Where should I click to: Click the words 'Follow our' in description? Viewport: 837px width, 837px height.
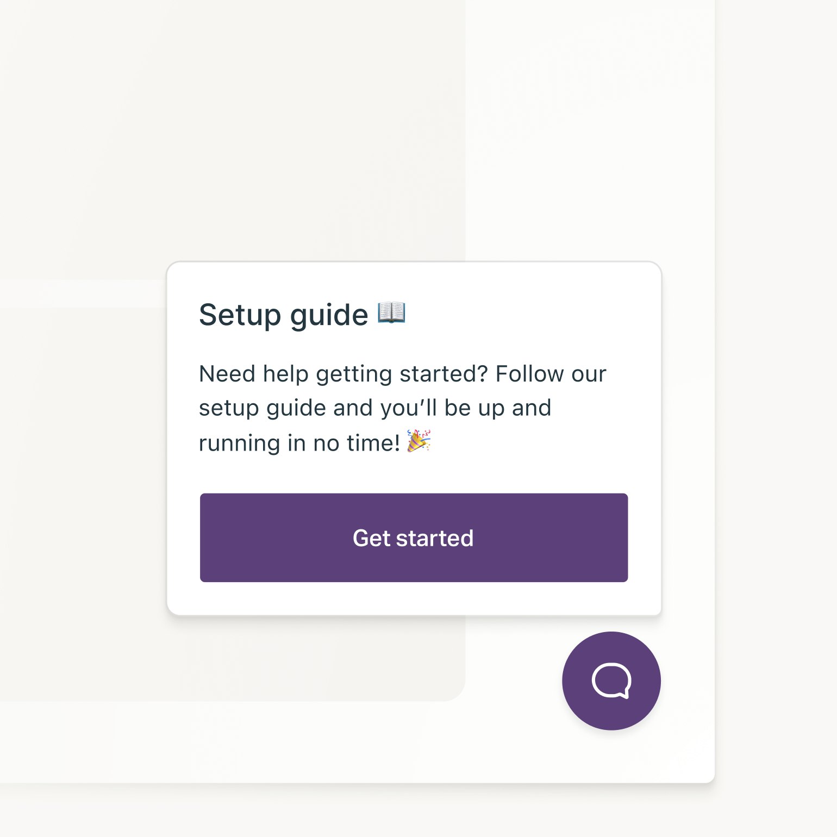click(x=551, y=374)
